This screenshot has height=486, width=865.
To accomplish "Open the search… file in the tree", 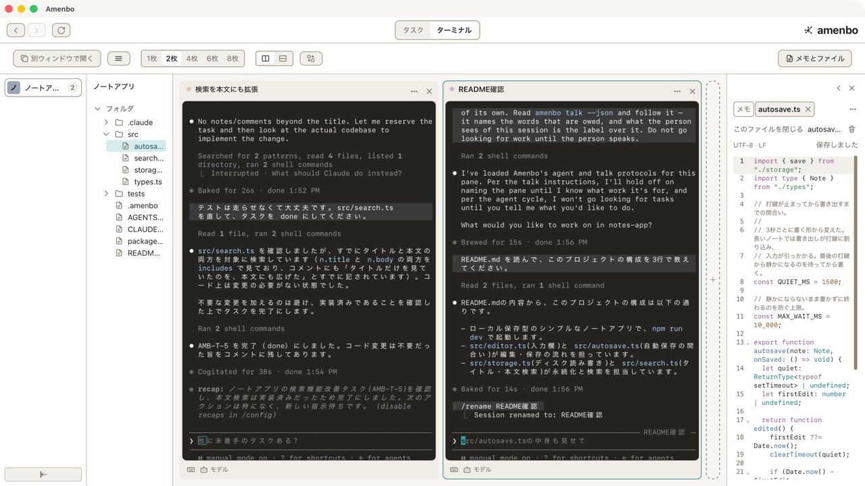I will coord(136,158).
